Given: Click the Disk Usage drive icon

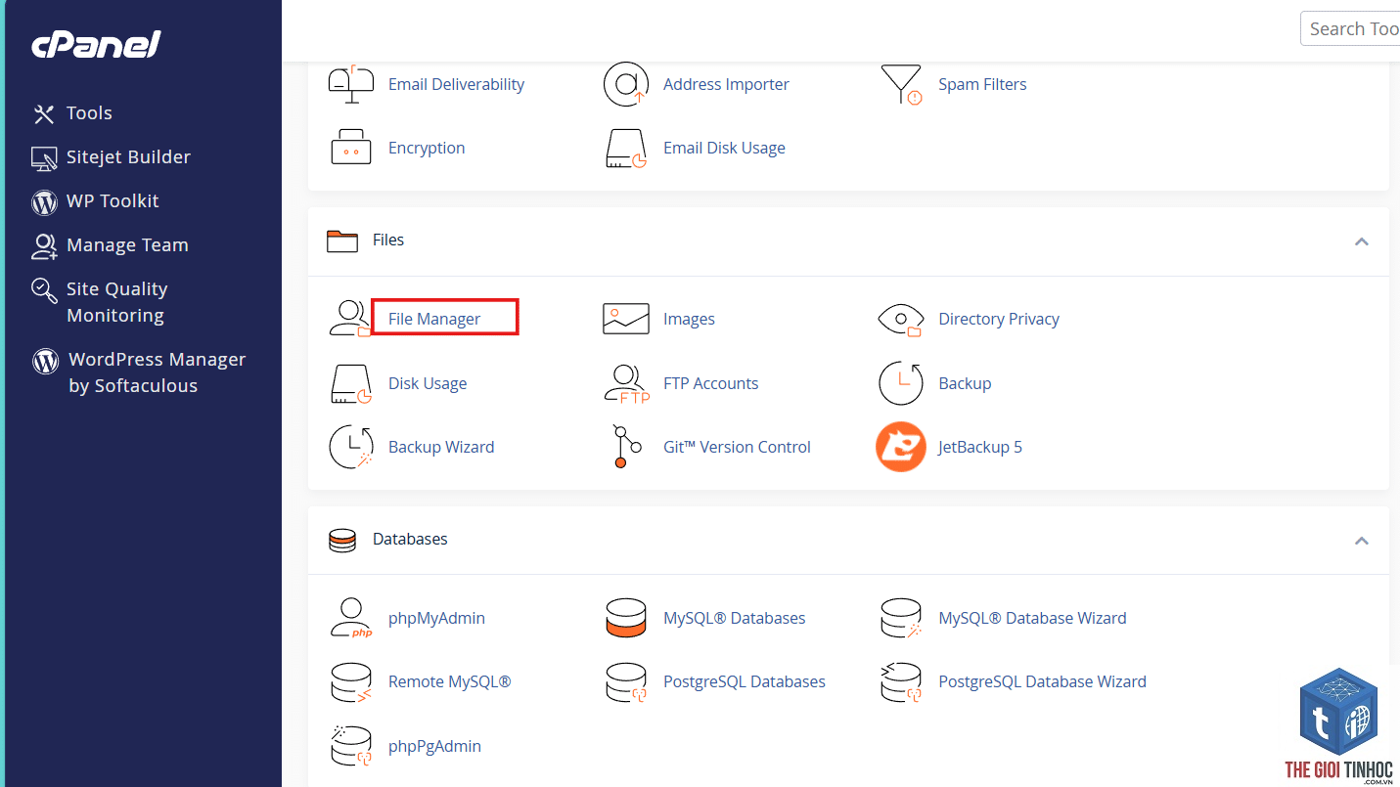Looking at the screenshot, I should tap(351, 384).
